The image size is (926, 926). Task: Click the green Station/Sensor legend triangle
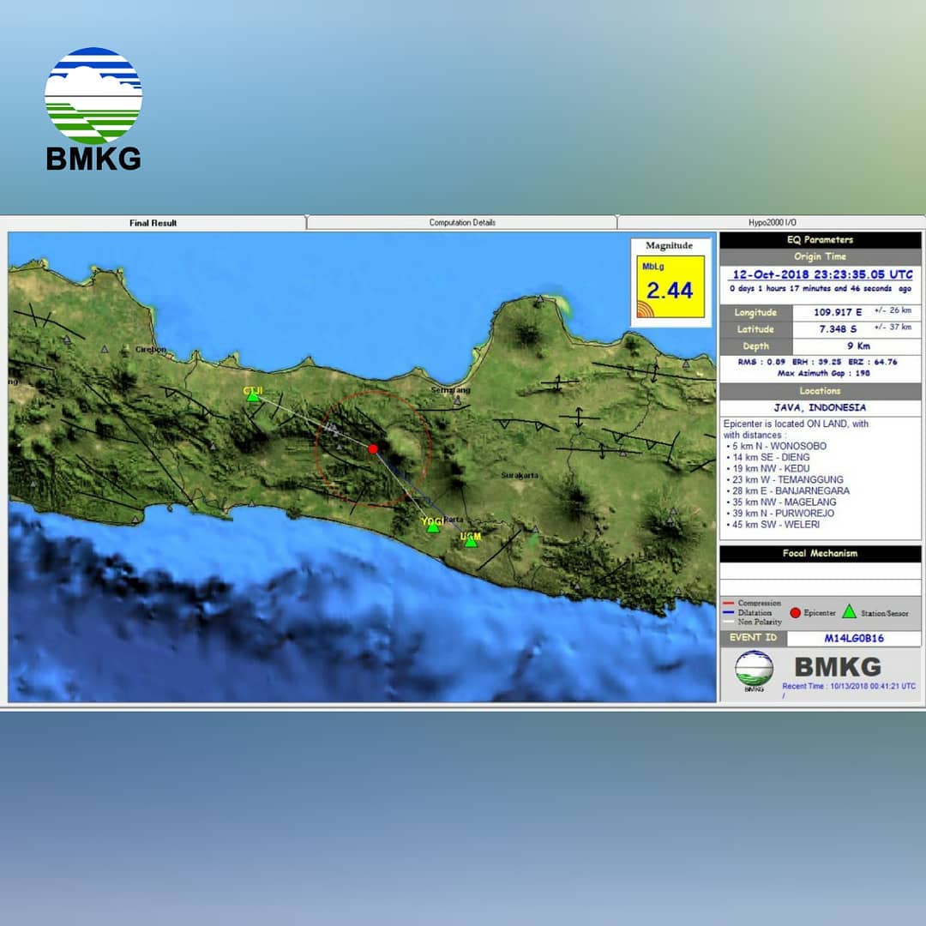tap(849, 612)
